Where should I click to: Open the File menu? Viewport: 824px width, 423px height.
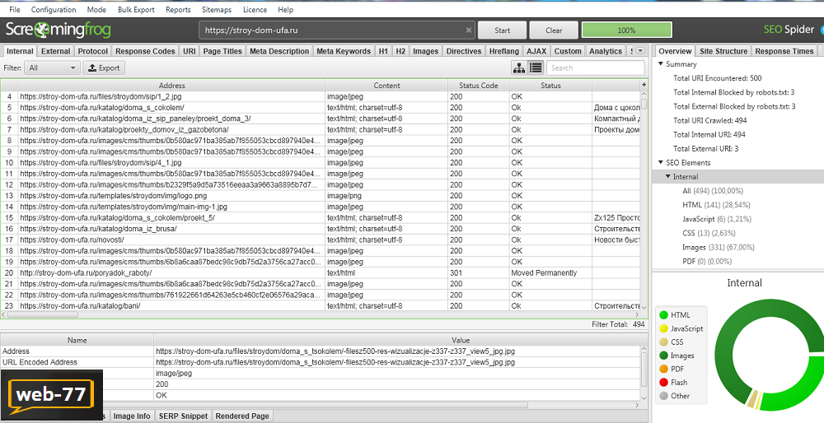point(15,9)
